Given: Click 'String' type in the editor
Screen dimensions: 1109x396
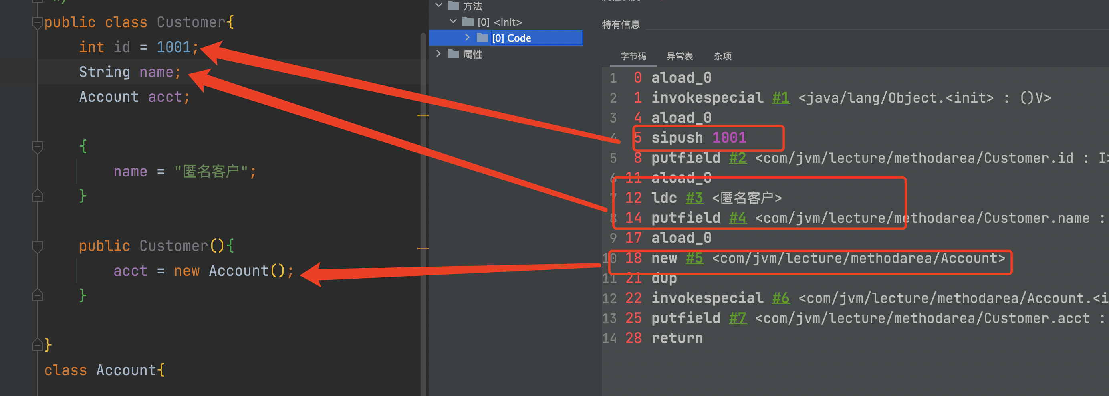Looking at the screenshot, I should pyautogui.click(x=105, y=72).
